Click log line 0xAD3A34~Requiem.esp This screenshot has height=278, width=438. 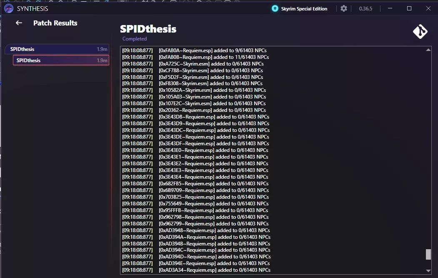pos(196,270)
